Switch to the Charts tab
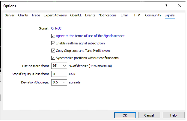This screenshot has height=121, width=187. [x=23, y=15]
